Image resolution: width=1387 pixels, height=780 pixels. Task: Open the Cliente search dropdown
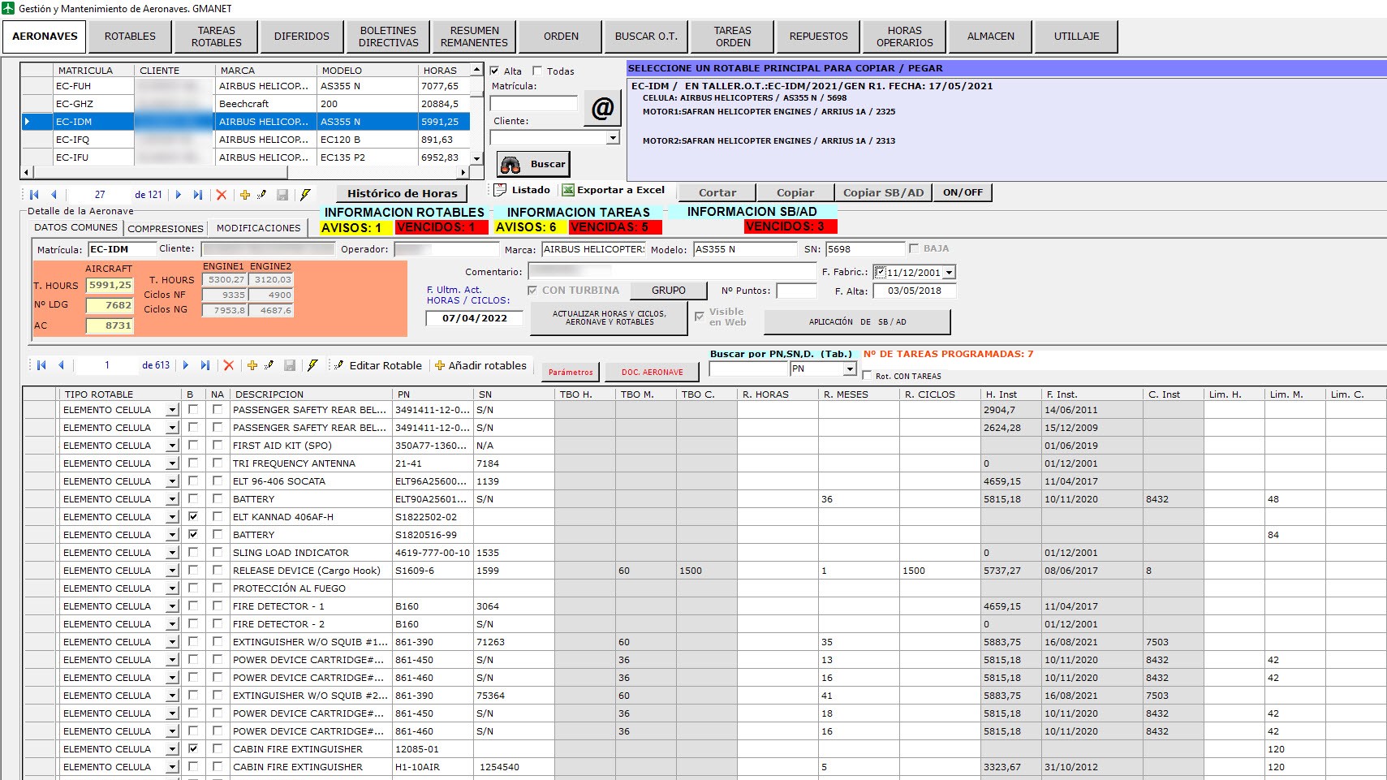point(613,138)
